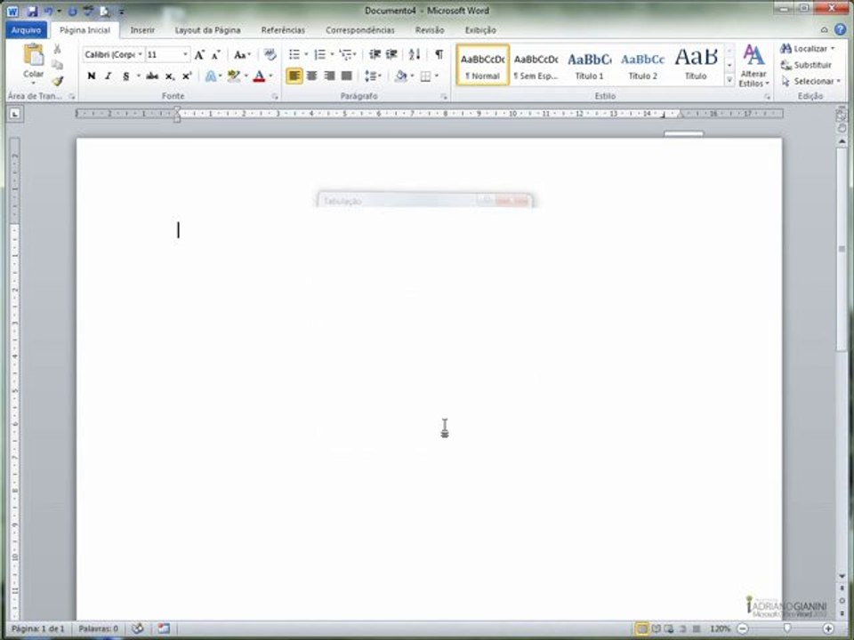Toggle show paragraph marks pilcrow
854x640 pixels.
point(439,54)
